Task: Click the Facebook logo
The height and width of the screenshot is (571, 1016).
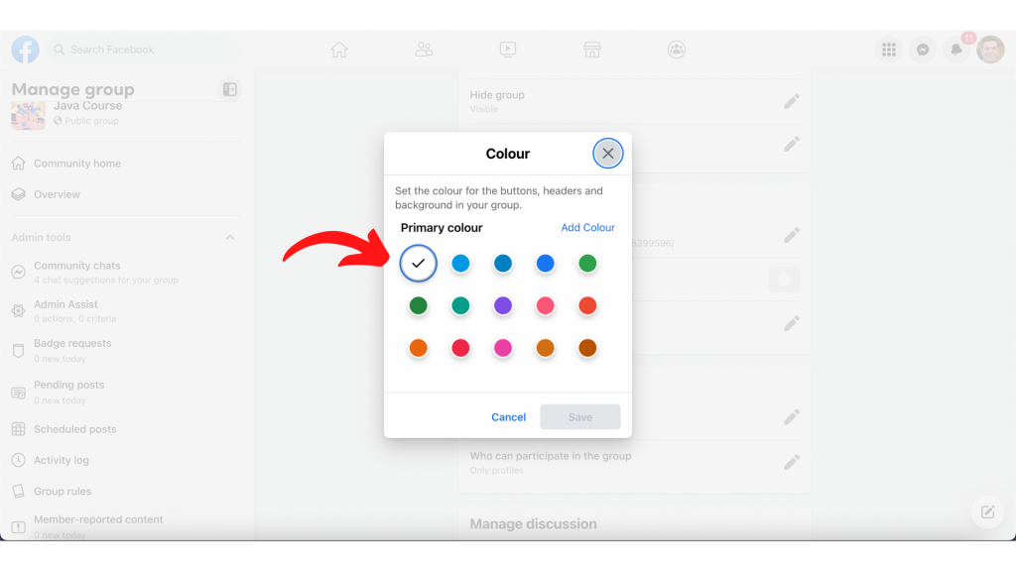Action: coord(25,50)
